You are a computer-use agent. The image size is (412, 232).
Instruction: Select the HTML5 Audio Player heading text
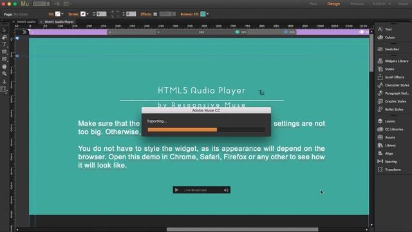(x=201, y=90)
